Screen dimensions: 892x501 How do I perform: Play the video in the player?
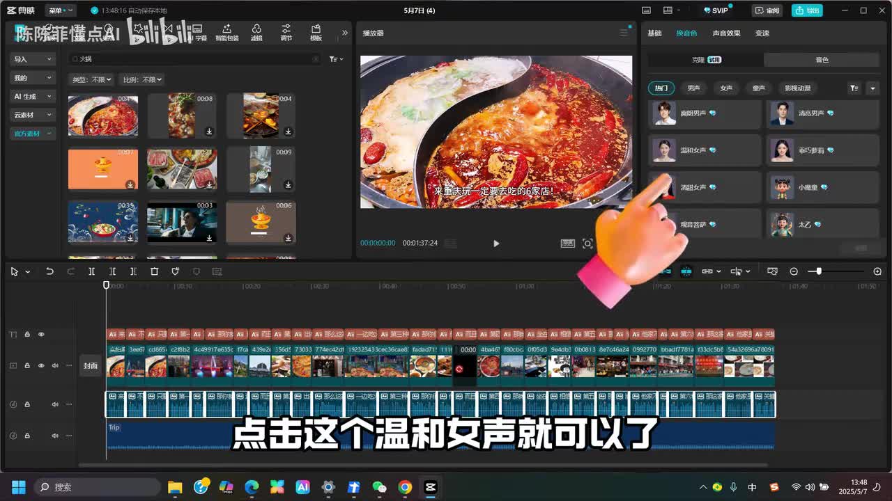[x=496, y=244]
